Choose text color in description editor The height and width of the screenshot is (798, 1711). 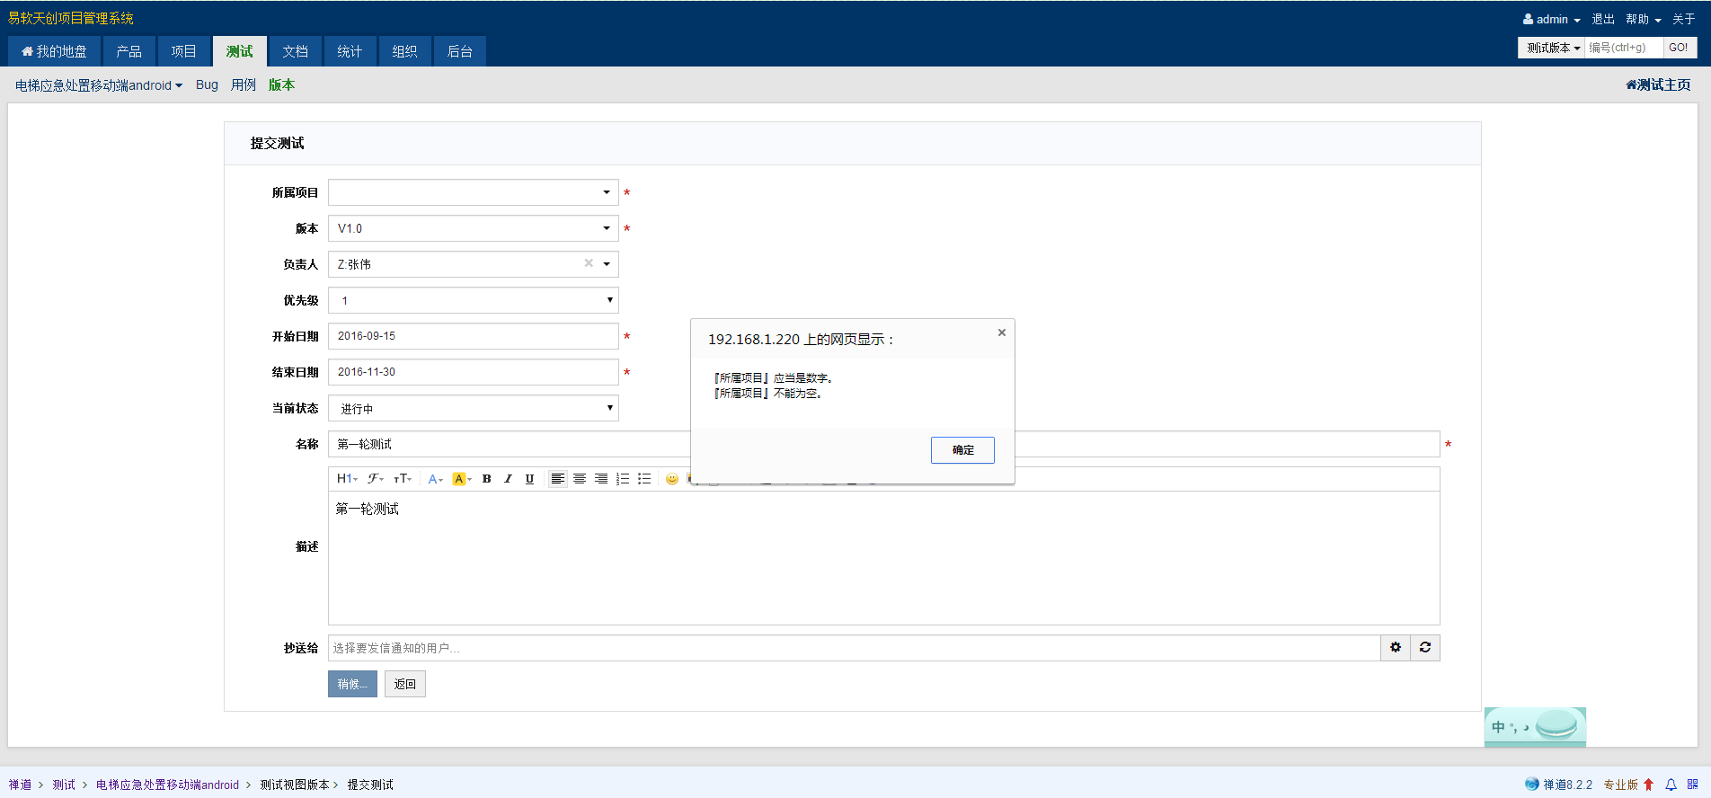click(436, 479)
